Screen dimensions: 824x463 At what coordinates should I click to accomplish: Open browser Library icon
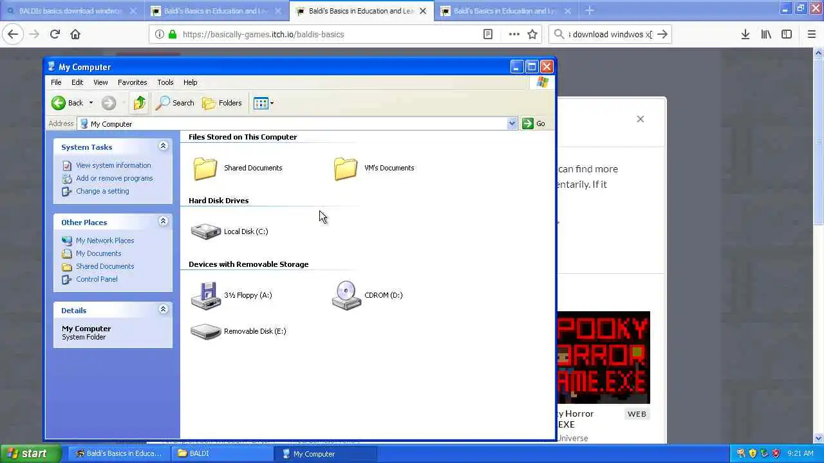coord(766,34)
